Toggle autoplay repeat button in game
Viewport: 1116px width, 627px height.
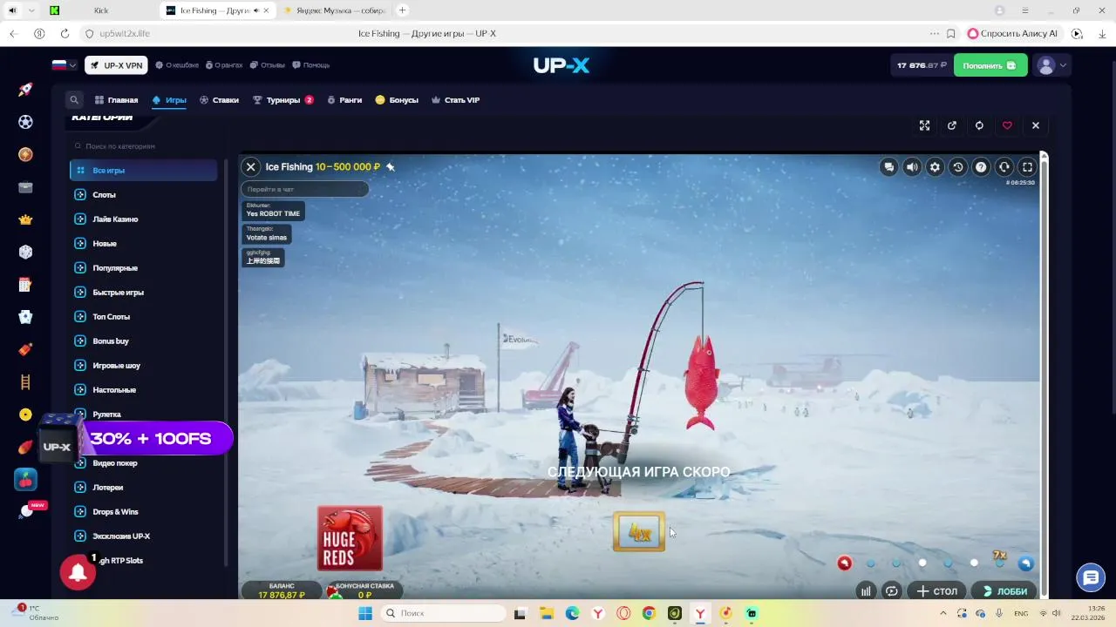click(892, 591)
